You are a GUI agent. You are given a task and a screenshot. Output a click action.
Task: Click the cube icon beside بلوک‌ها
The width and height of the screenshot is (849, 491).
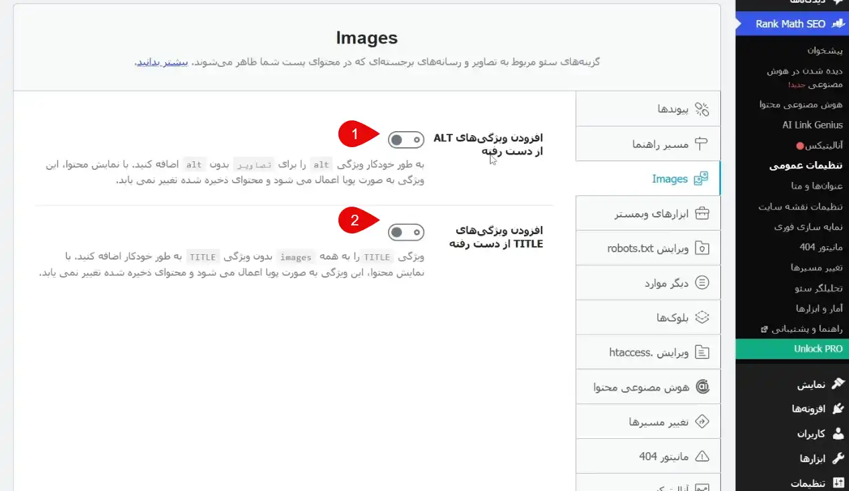[702, 317]
